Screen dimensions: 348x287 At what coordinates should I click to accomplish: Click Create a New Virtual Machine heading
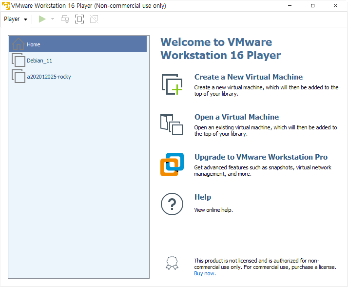tap(249, 77)
